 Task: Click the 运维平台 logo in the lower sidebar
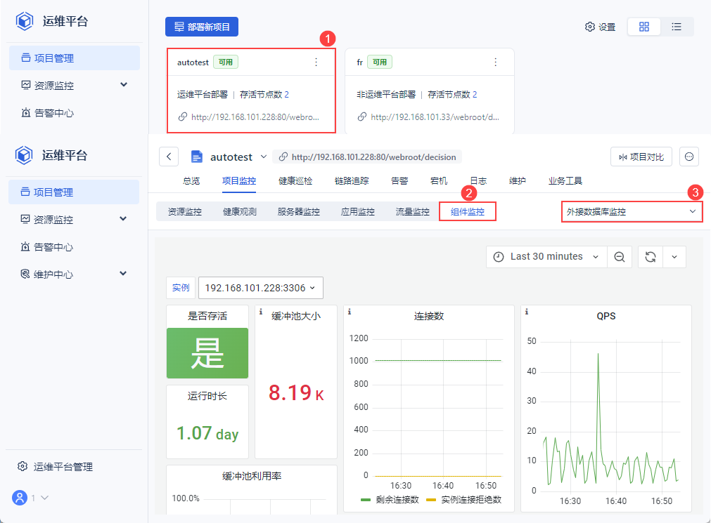tap(24, 155)
